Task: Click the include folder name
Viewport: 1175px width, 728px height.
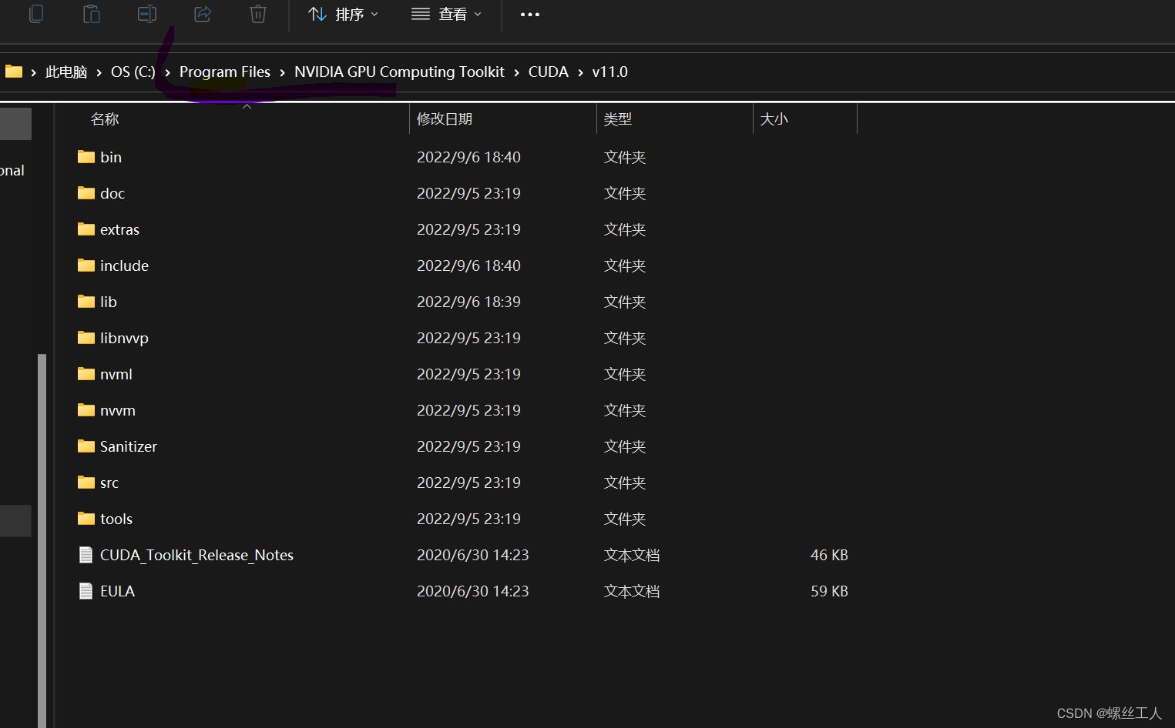Action: pos(124,265)
